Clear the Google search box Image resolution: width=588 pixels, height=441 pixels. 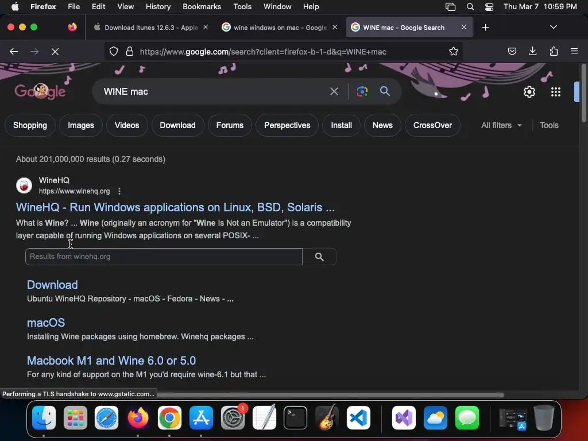coord(334,91)
